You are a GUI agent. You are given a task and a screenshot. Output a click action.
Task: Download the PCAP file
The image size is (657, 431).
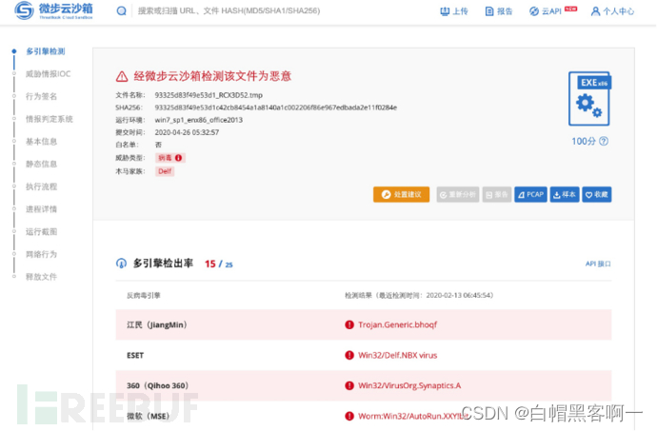coord(530,194)
